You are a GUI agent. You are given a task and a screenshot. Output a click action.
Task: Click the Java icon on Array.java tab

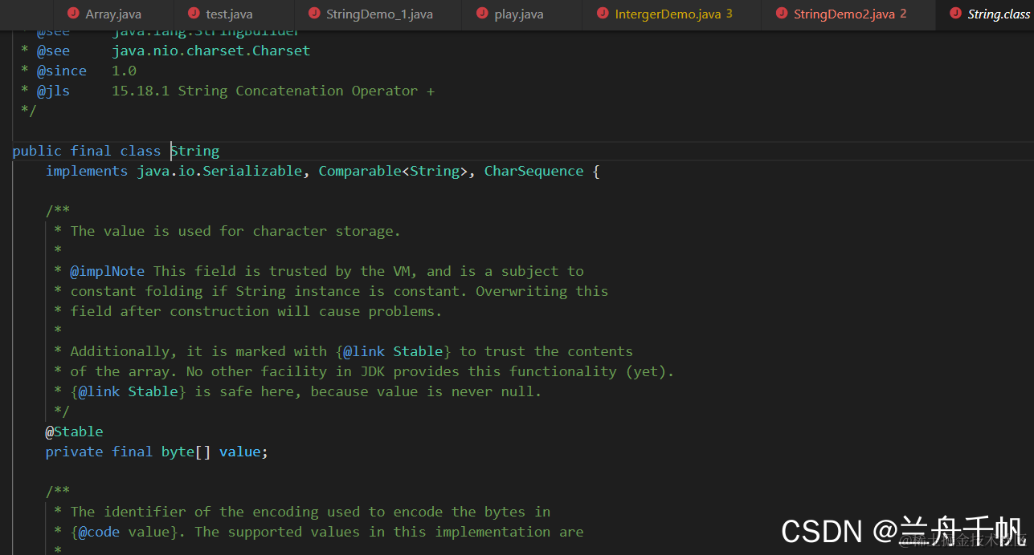[x=73, y=14]
